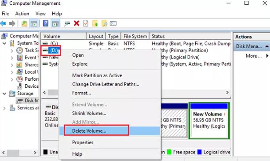Click the Computer Management root icon
The height and width of the screenshot is (161, 270).
pyautogui.click(x=4, y=36)
